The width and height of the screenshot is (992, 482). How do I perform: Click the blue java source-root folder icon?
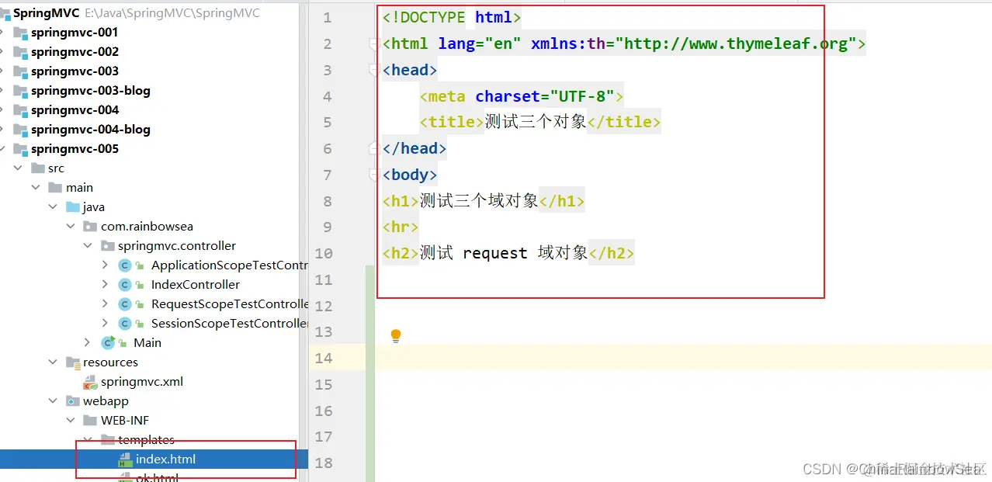coord(73,207)
